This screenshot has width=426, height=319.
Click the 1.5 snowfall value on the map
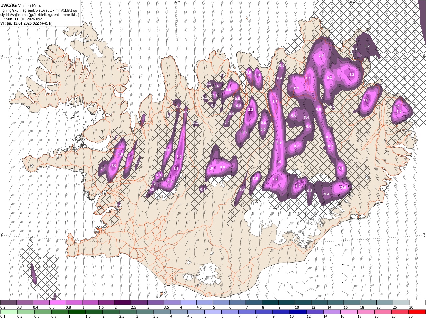point(179,156)
